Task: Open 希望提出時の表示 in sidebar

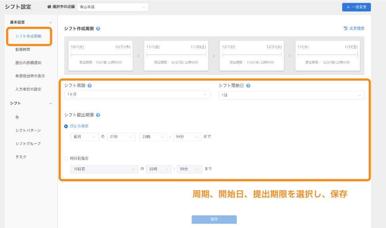Action: [x=30, y=76]
